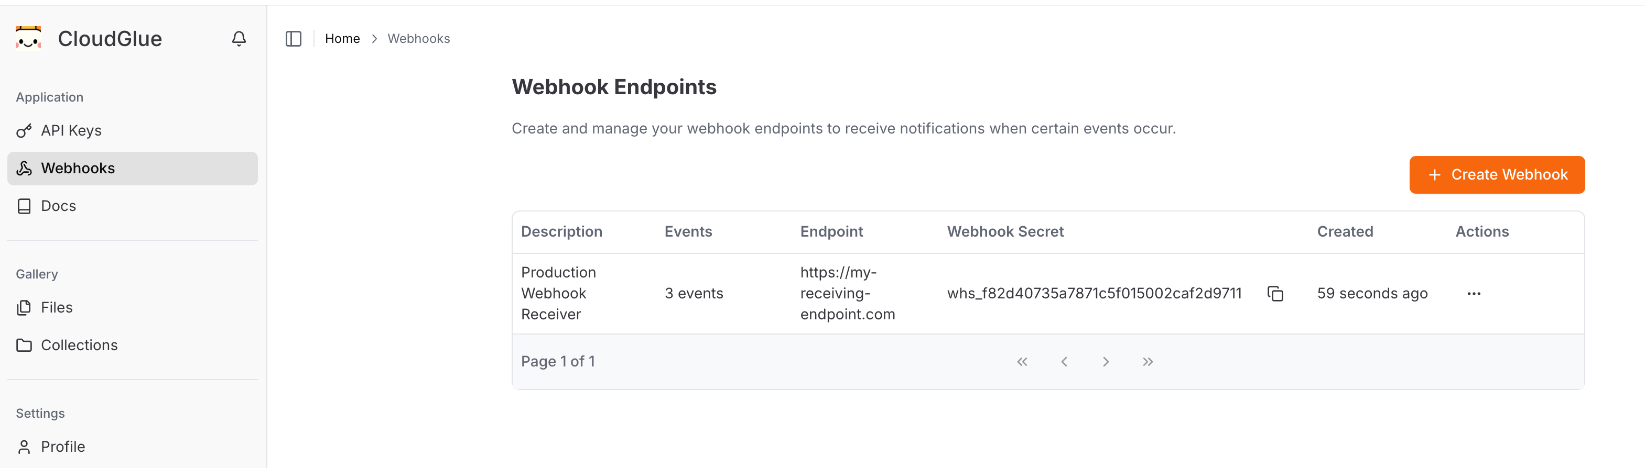The height and width of the screenshot is (468, 1645).
Task: Click the Webhooks sidebar icon
Action: [24, 169]
